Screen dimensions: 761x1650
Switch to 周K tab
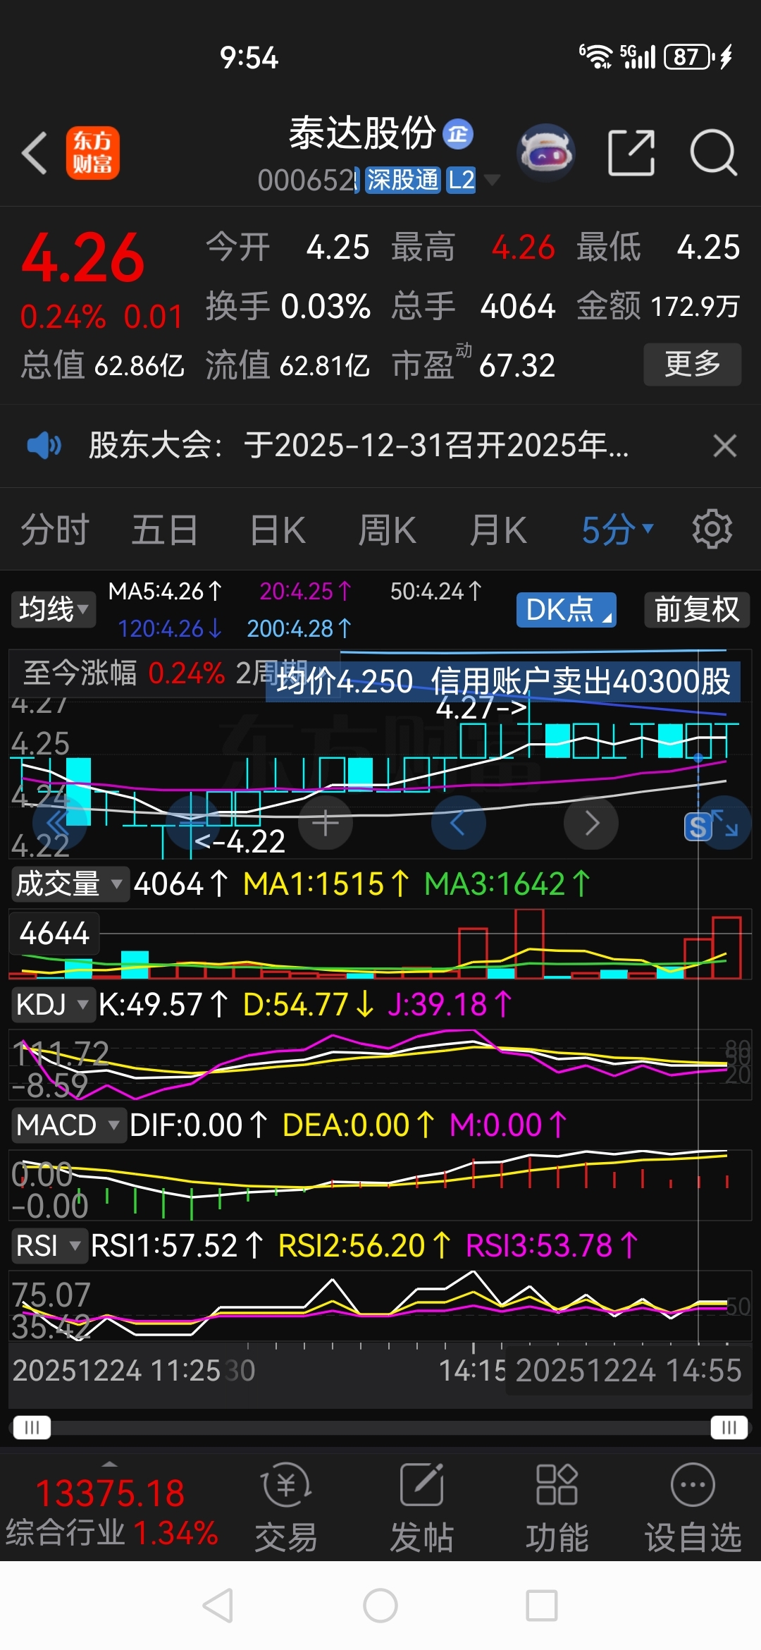(x=388, y=530)
